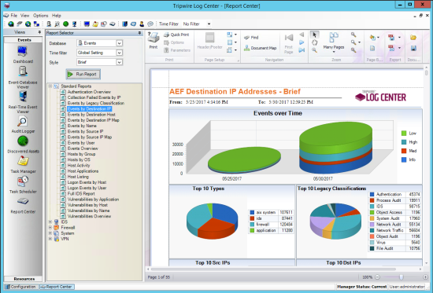Select Logon Events by User report
This screenshot has height=293, width=433.
87,188
